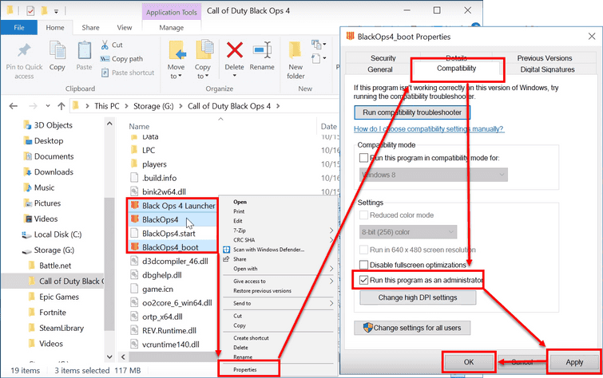Open the Share ribbon tab
The width and height of the screenshot is (603, 378).
pos(90,28)
